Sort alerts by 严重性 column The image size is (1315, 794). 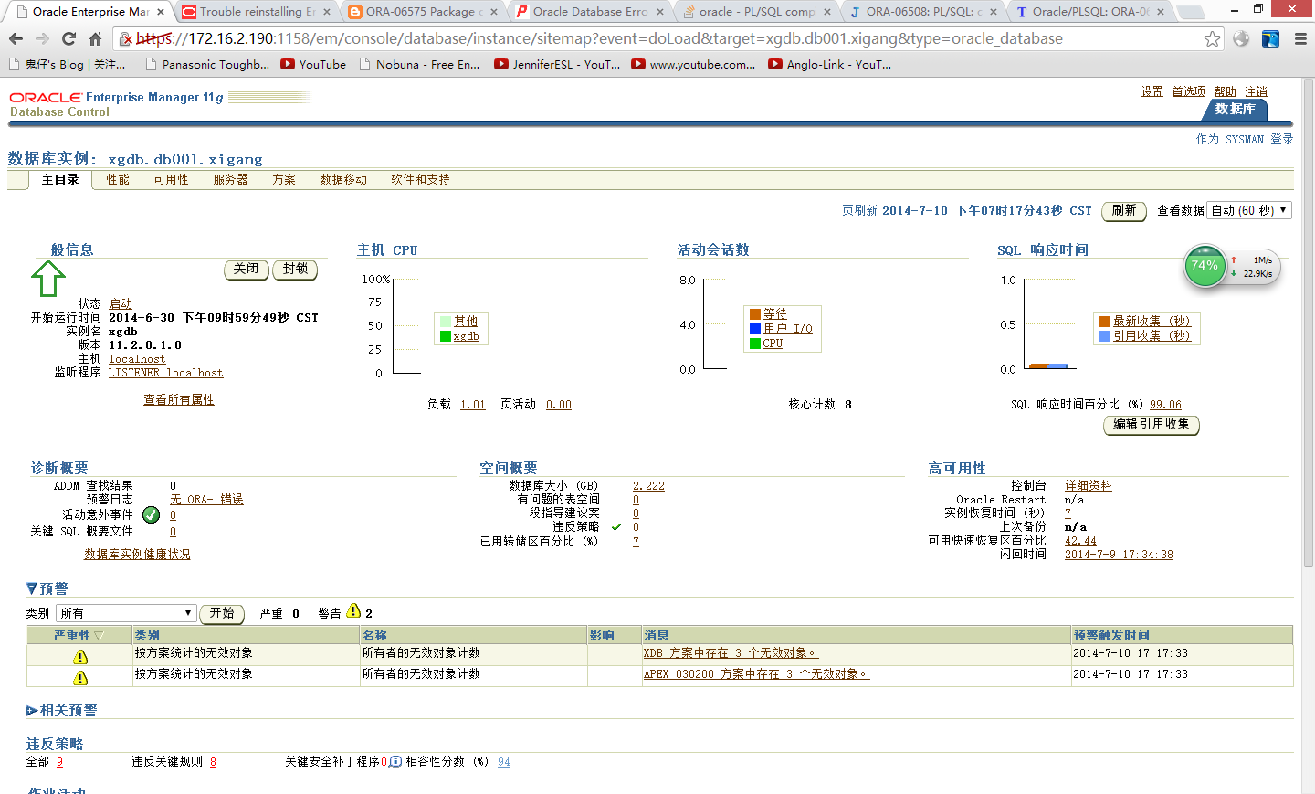coord(79,635)
